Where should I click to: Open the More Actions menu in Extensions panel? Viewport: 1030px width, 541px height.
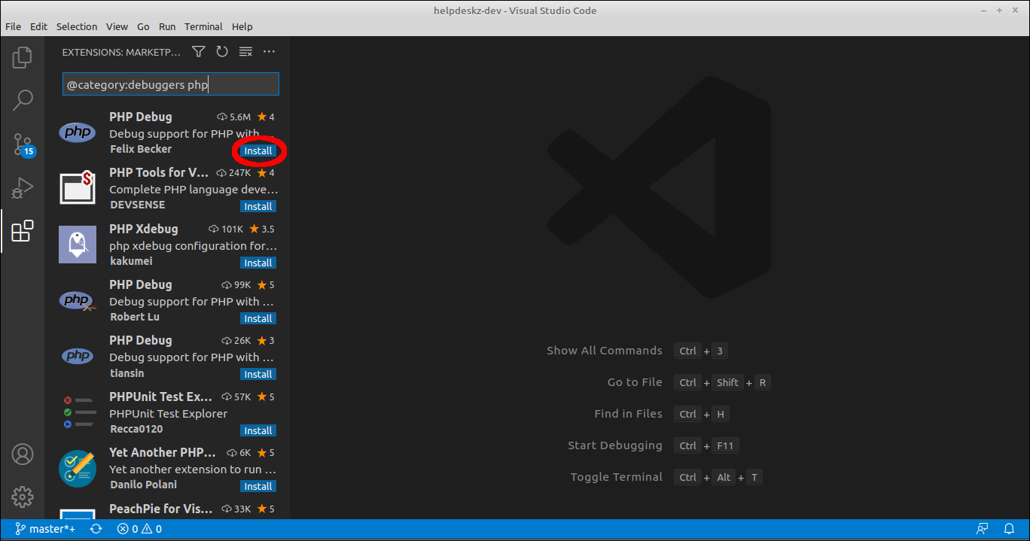pos(269,51)
